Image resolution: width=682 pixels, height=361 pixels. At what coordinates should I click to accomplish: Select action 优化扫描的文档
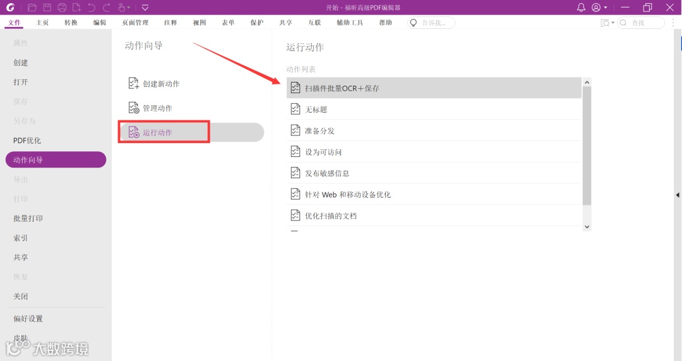pos(434,215)
